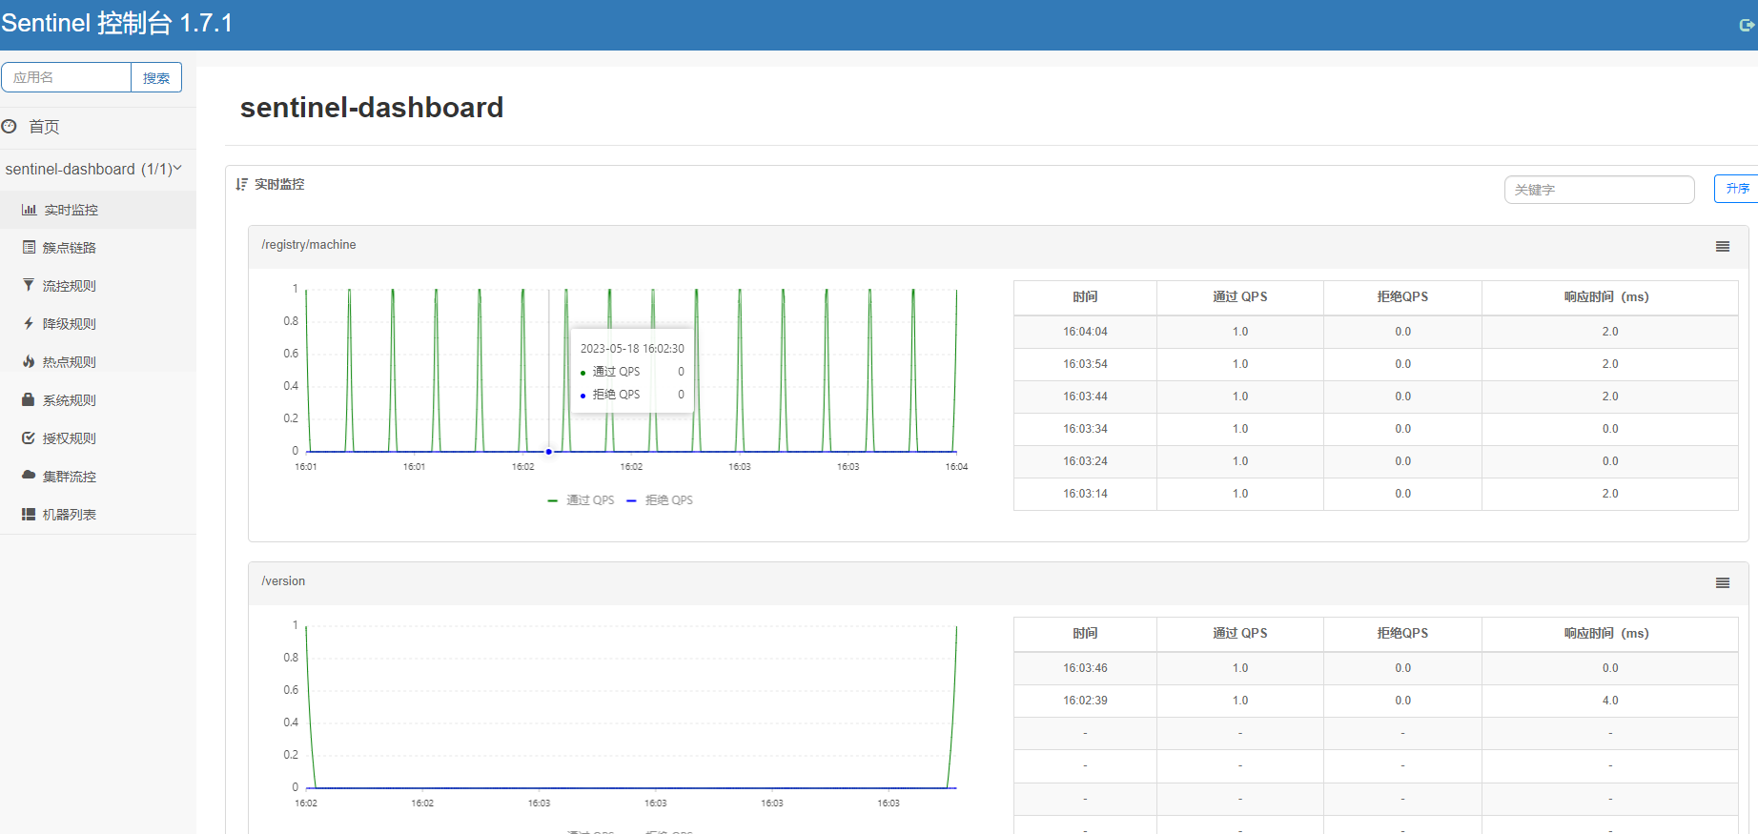Click the 16:03:54 time cell
The height and width of the screenshot is (834, 1758).
pos(1085,364)
